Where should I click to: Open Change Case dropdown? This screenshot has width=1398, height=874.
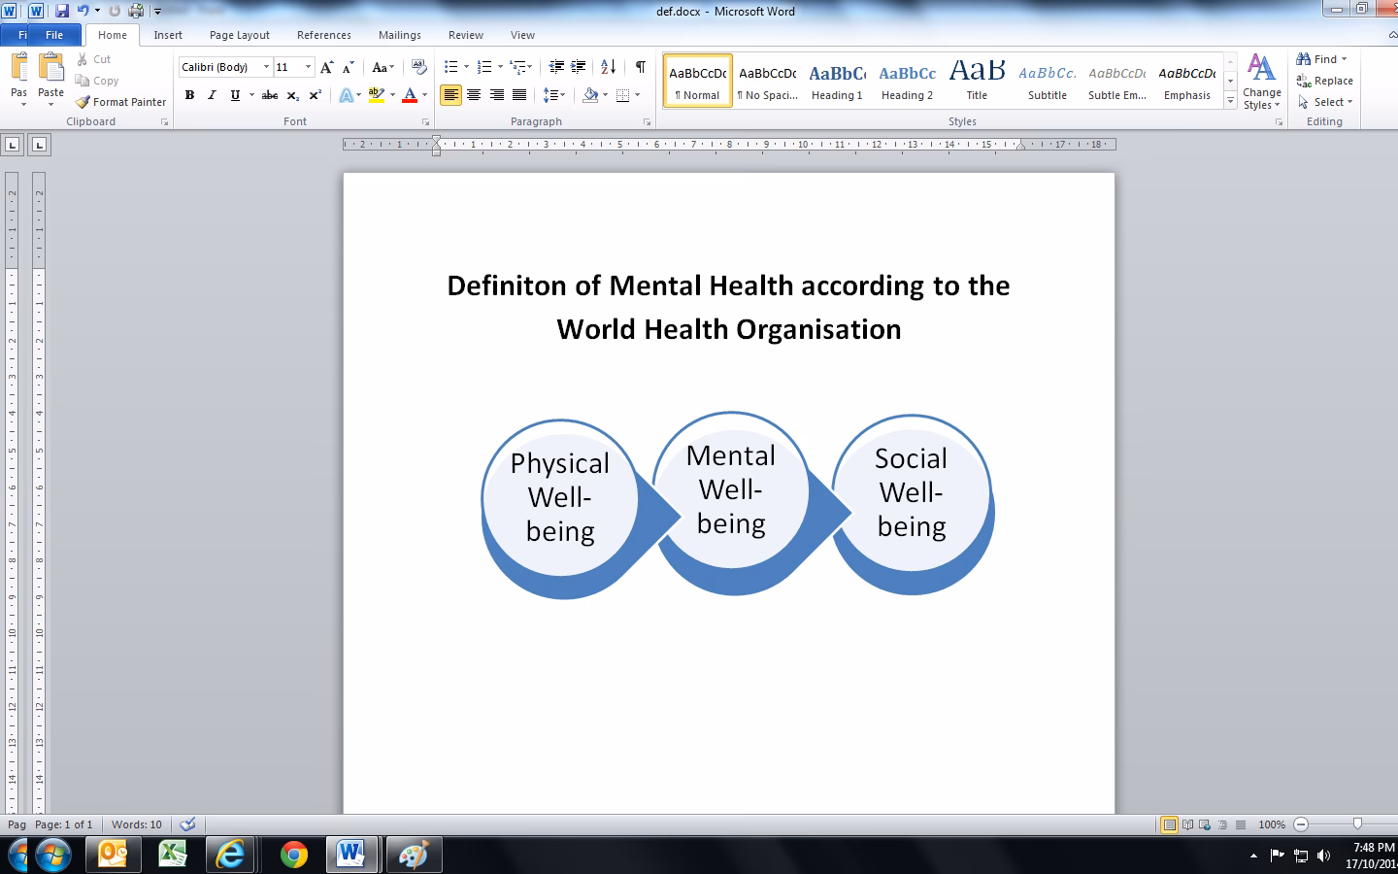[383, 67]
